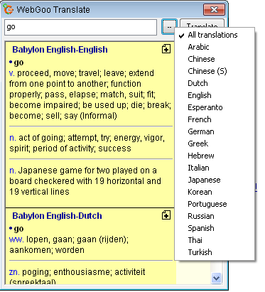Choose Portuguese from the language menu
265x292 pixels.
pos(215,204)
